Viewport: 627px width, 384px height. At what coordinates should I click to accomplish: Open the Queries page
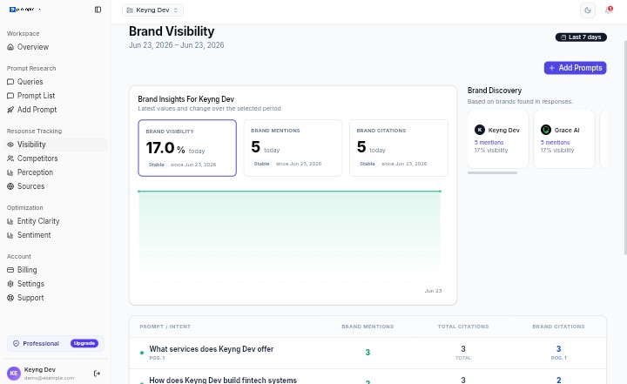(x=56, y=82)
